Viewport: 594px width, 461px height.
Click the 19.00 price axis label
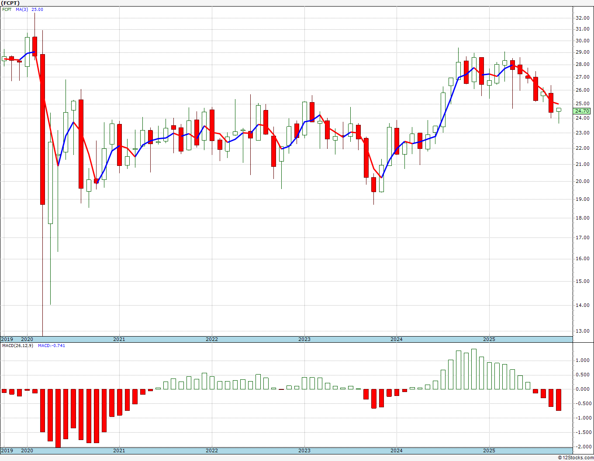click(582, 199)
